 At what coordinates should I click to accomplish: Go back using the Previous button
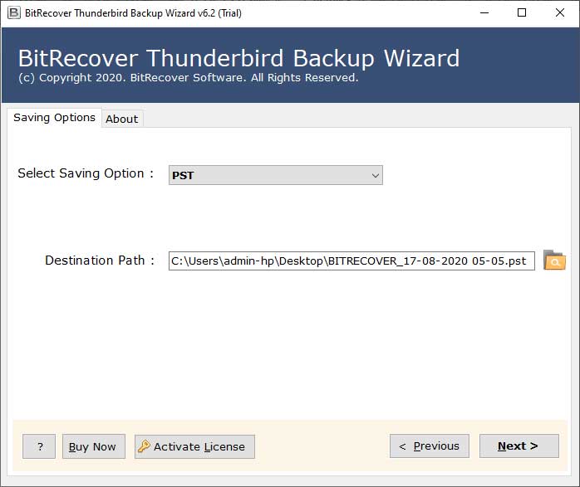click(430, 446)
